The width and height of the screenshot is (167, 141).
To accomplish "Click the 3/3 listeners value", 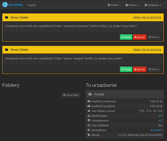I will pos(160,116).
